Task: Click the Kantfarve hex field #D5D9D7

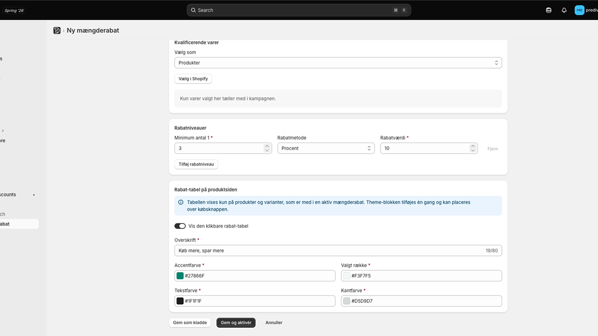Action: tap(422, 301)
